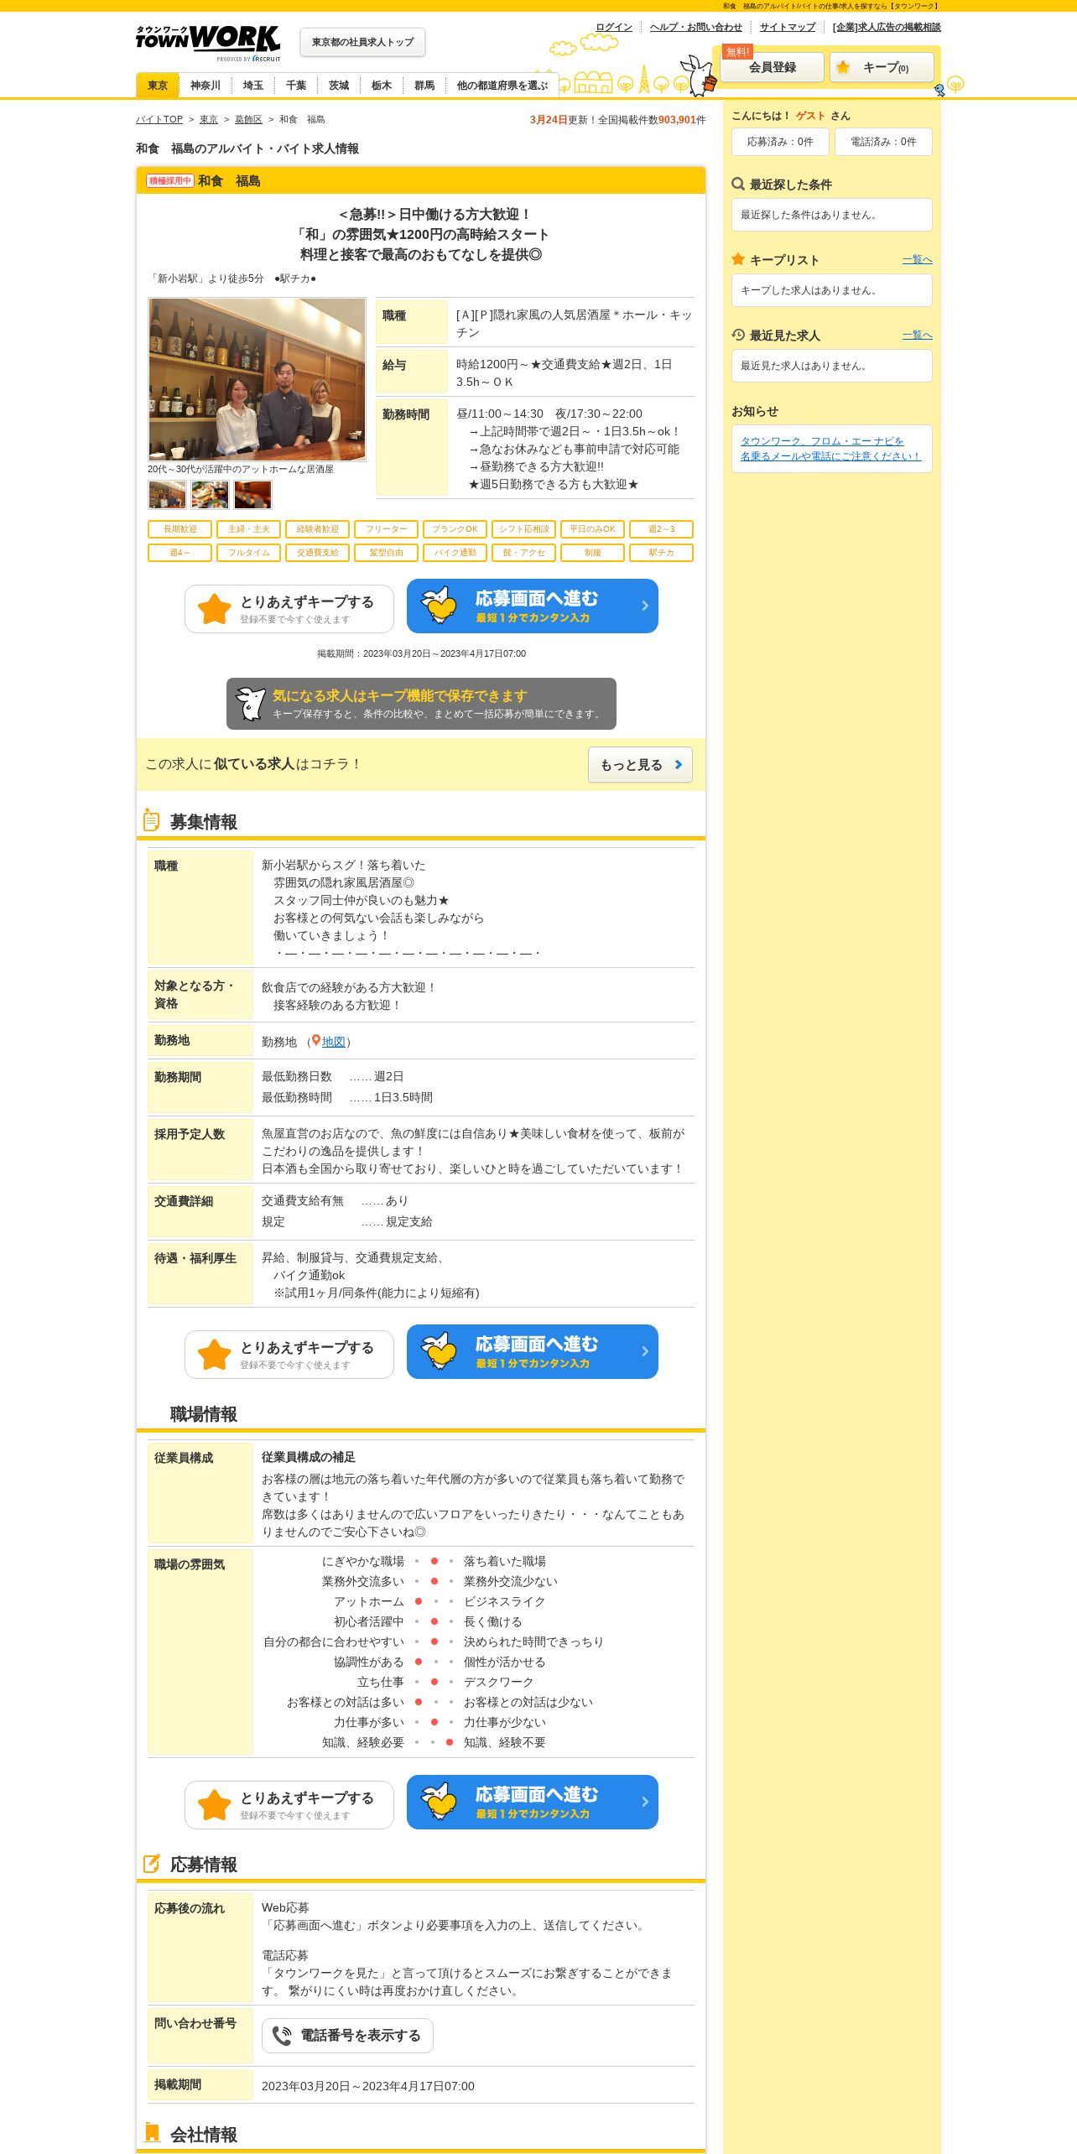Screen dimensions: 1077x2154
Task: Go to 葛飾区 breadcrumb link
Action: coord(248,120)
